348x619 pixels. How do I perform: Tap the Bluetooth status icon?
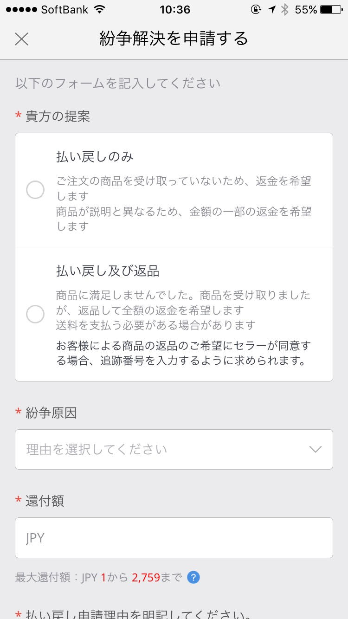[x=285, y=10]
